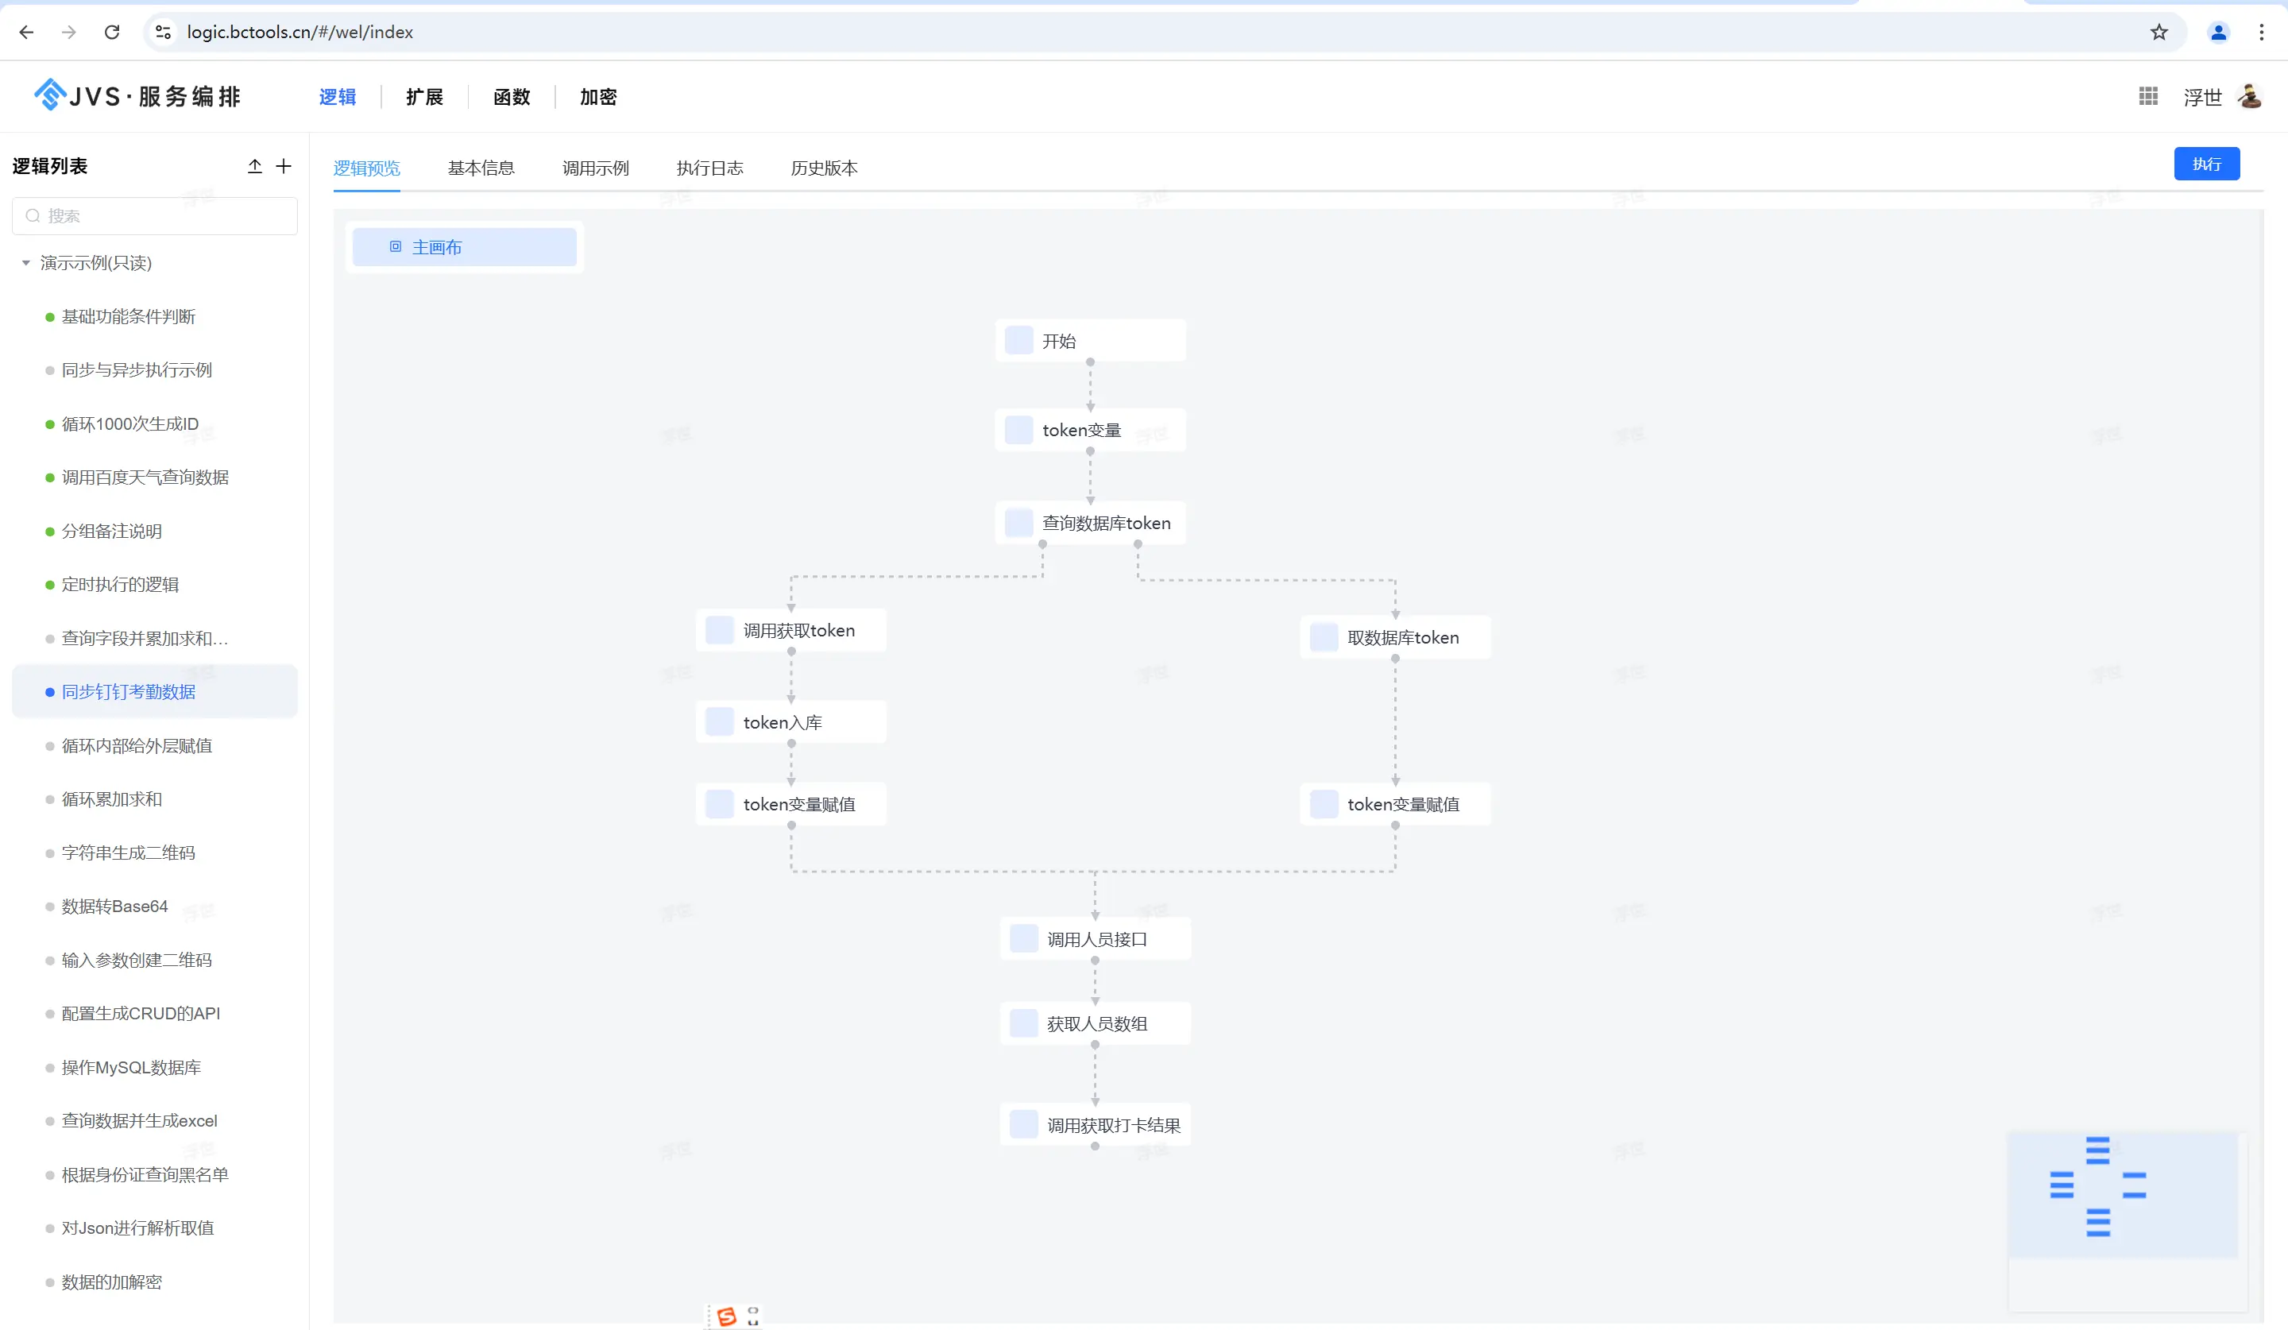Collapse the 演示示例(只读) tree group
The height and width of the screenshot is (1330, 2288).
tap(25, 263)
